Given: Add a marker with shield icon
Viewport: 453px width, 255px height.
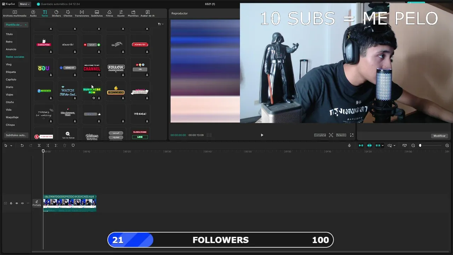Looking at the screenshot, I should (73, 146).
